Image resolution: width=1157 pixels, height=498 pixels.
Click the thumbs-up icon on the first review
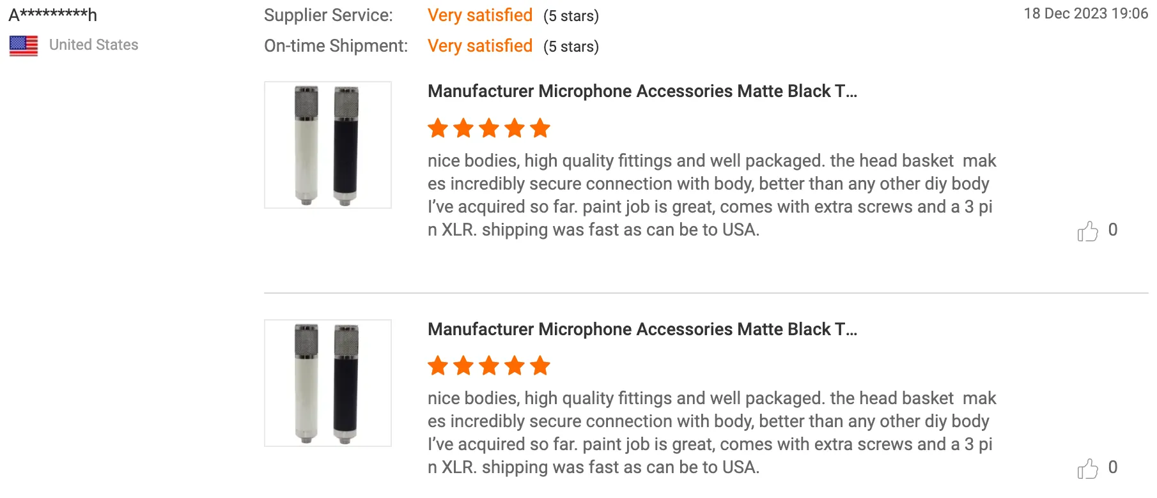(x=1087, y=231)
